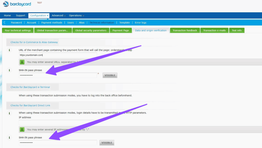
Task: Click info icon beside Direct Link SHA-IN pass phrase
Action: pos(9,138)
